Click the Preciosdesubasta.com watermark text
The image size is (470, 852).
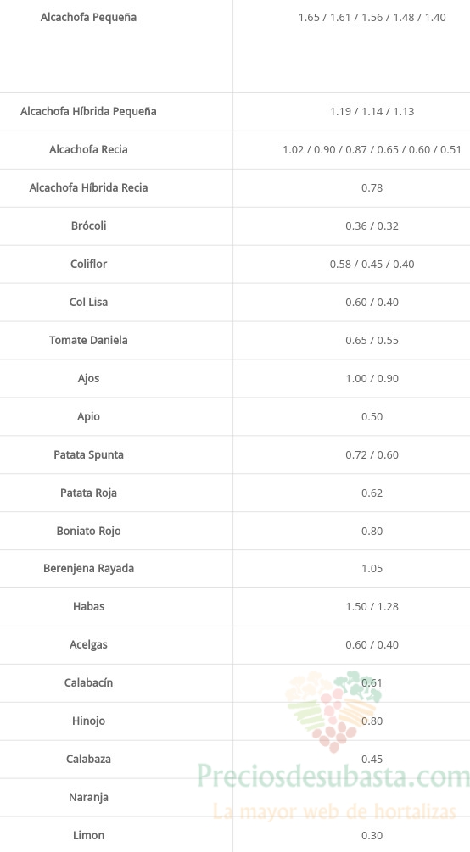(333, 776)
